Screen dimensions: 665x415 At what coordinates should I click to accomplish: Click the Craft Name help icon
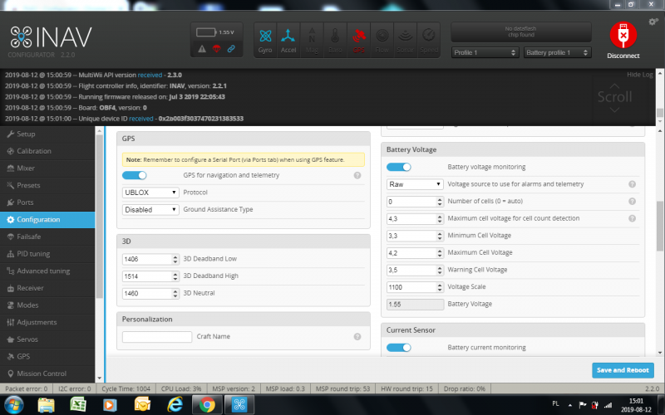point(357,337)
